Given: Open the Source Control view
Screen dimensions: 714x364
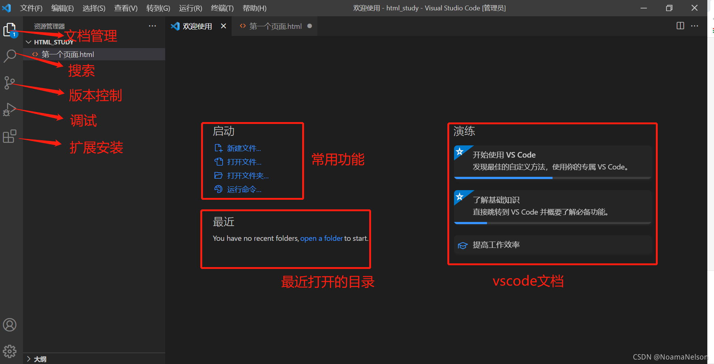Looking at the screenshot, I should pos(10,82).
